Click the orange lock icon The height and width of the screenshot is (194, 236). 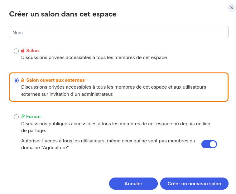tap(23, 80)
